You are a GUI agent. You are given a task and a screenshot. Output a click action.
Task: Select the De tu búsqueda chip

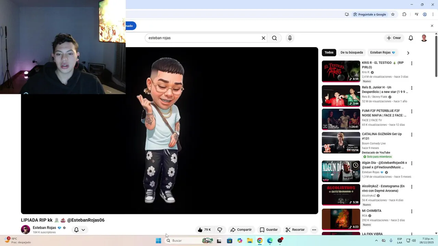[351, 53]
